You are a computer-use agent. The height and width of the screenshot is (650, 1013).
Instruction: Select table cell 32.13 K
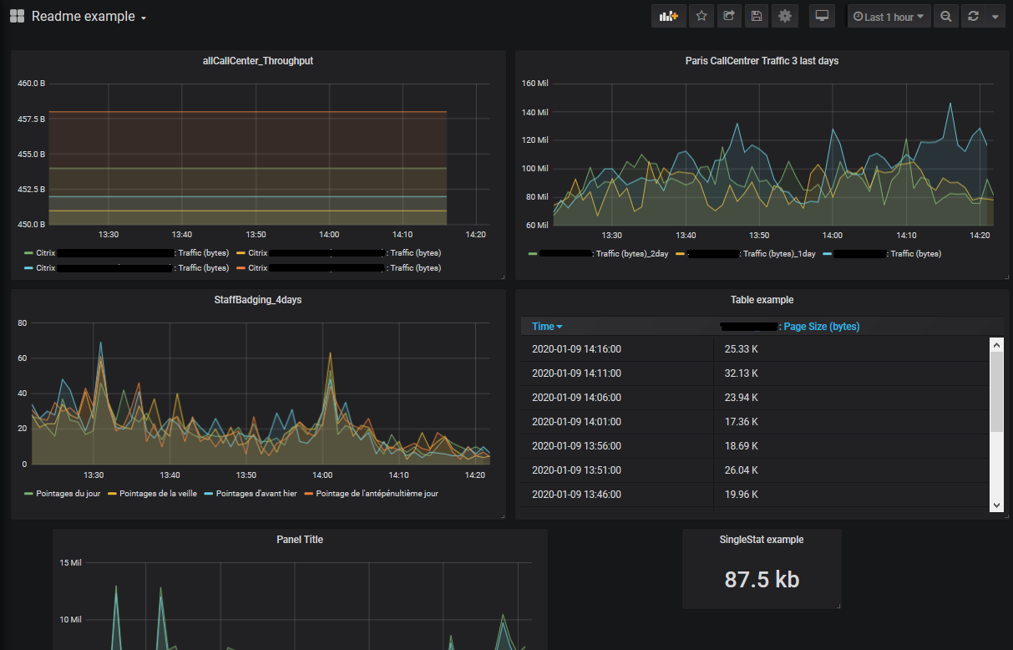741,373
